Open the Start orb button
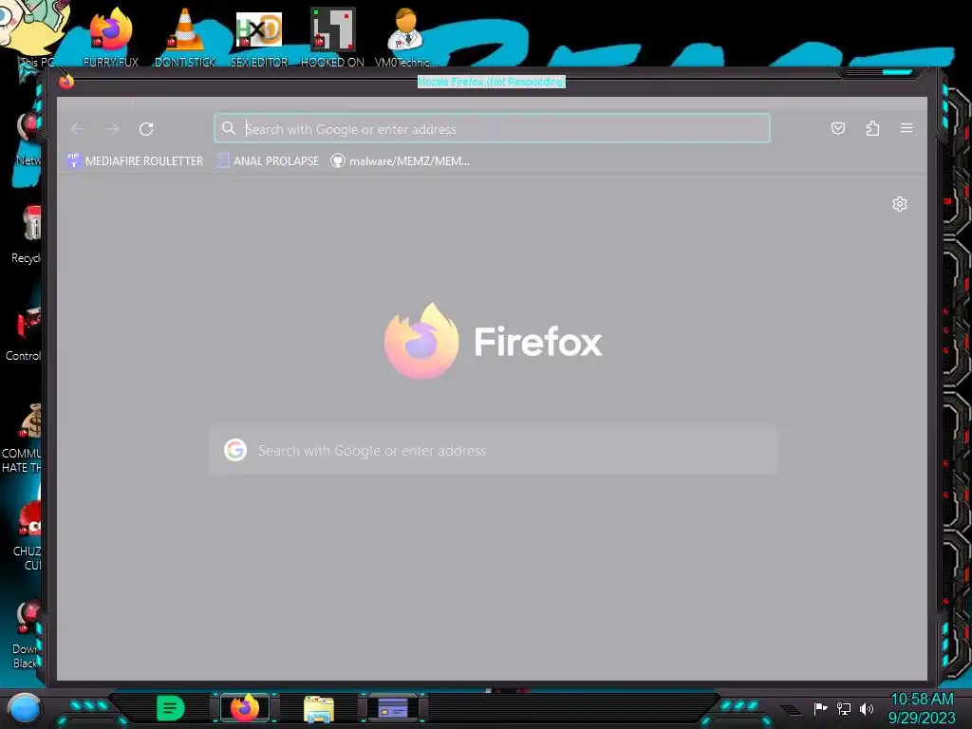Viewport: 972px width, 729px height. click(24, 708)
